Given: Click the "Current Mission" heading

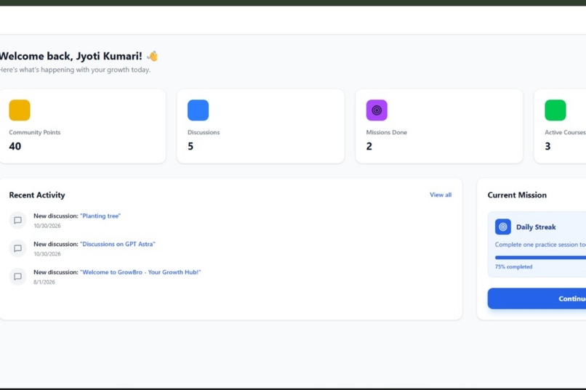Looking at the screenshot, I should 517,195.
